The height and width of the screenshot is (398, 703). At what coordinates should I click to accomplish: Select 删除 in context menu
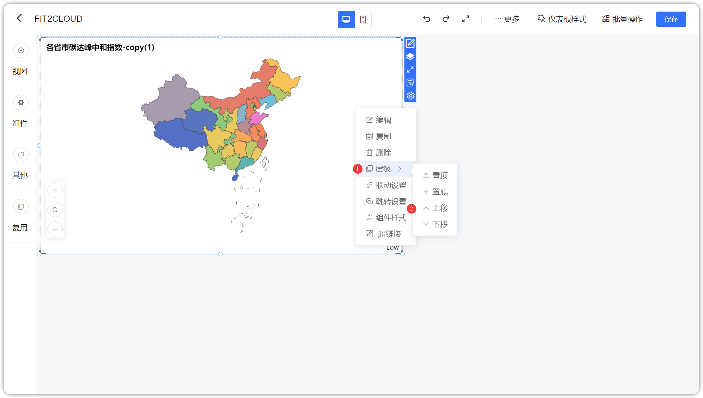(386, 153)
